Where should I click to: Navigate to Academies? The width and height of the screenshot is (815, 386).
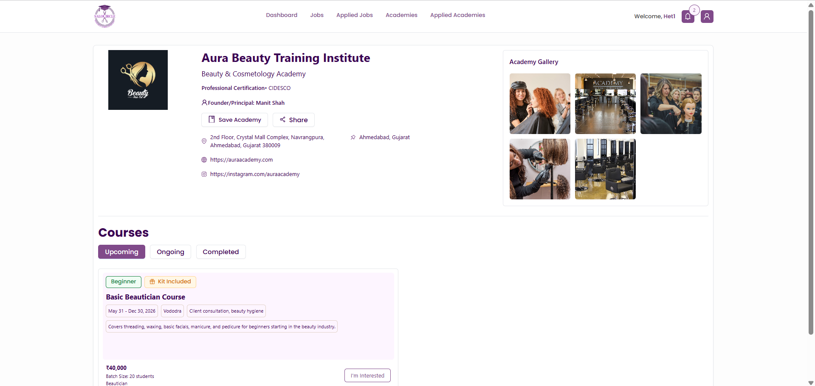point(401,15)
